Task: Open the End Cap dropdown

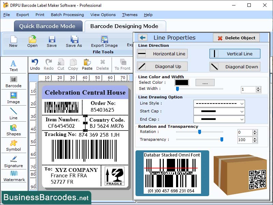Action: (219, 119)
